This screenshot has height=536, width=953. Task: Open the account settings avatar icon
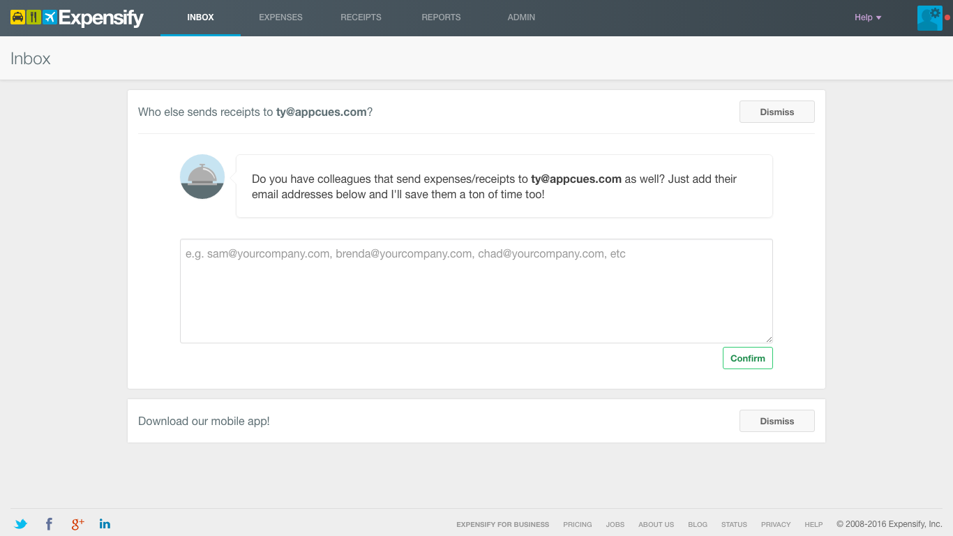tap(930, 17)
